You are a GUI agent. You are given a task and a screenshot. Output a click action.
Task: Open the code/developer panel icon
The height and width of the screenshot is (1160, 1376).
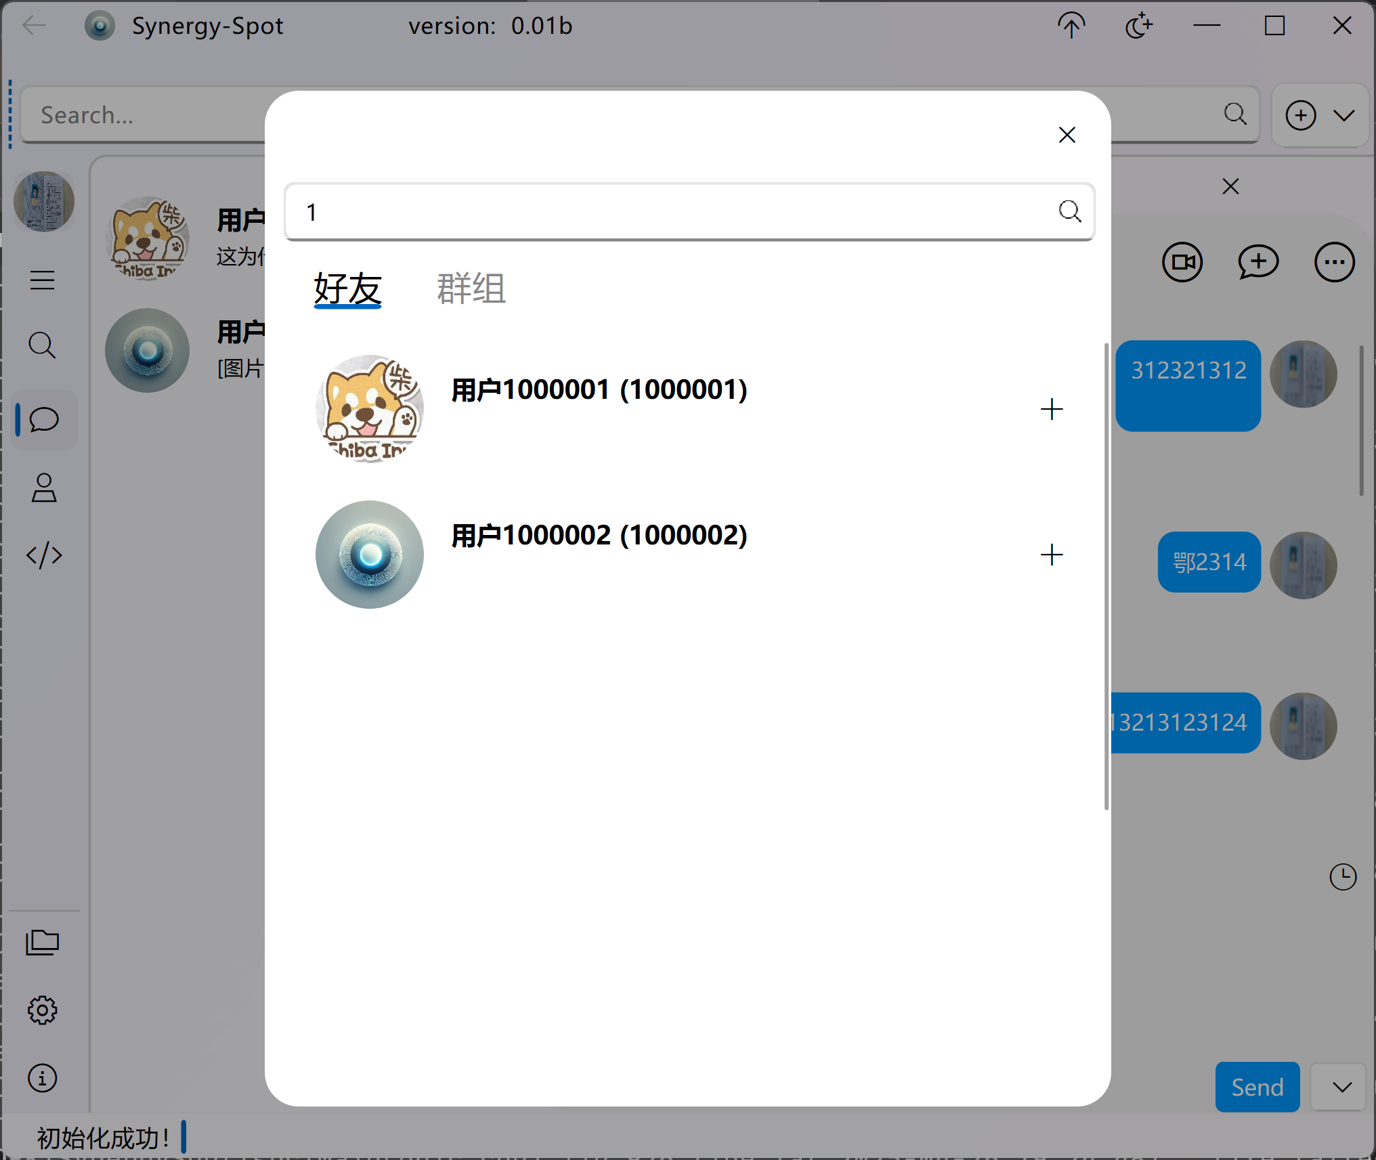tap(43, 555)
